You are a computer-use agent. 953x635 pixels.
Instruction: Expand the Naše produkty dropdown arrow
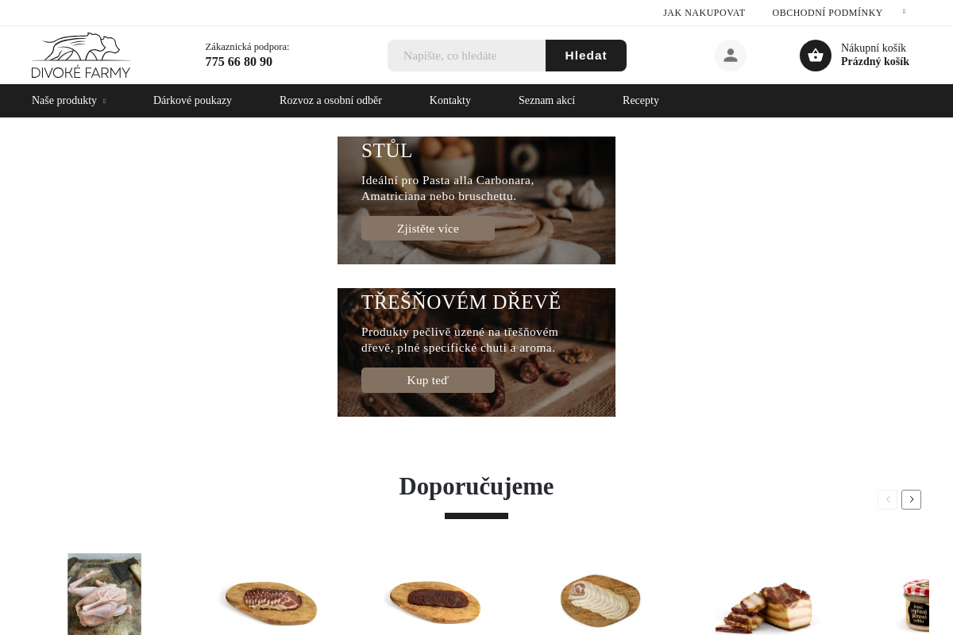coord(104,101)
